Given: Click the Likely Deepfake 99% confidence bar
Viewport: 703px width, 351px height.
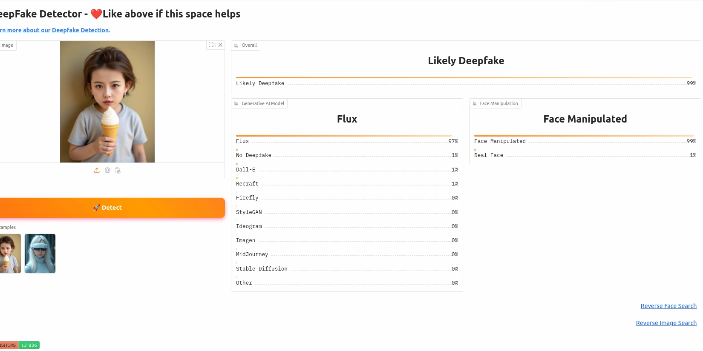Looking at the screenshot, I should (x=464, y=78).
